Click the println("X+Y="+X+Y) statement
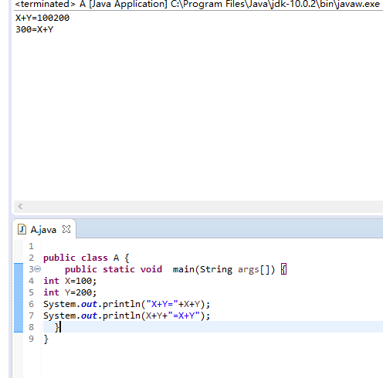This screenshot has width=383, height=378. coord(127,304)
